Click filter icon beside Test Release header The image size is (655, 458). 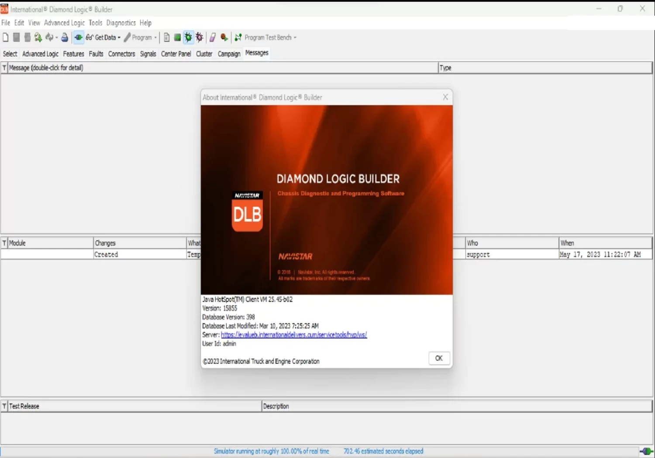4,406
